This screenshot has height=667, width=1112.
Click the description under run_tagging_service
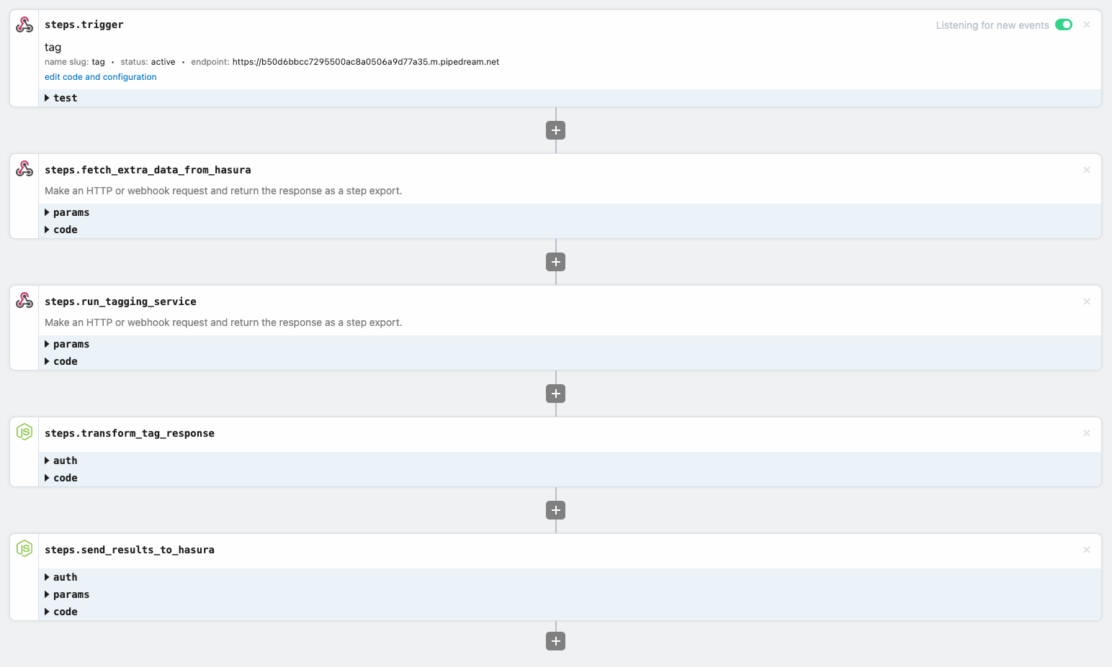click(223, 322)
